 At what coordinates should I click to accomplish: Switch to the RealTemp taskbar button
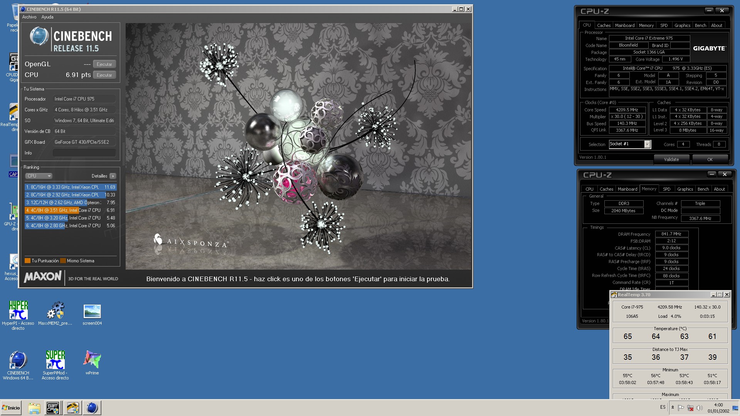tap(72, 408)
